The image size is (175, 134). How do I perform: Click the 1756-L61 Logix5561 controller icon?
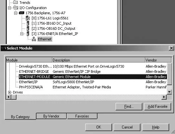click(x=28, y=18)
